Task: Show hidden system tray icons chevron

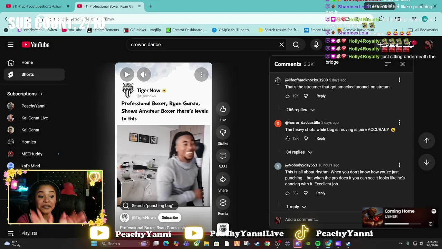Action: (401, 243)
